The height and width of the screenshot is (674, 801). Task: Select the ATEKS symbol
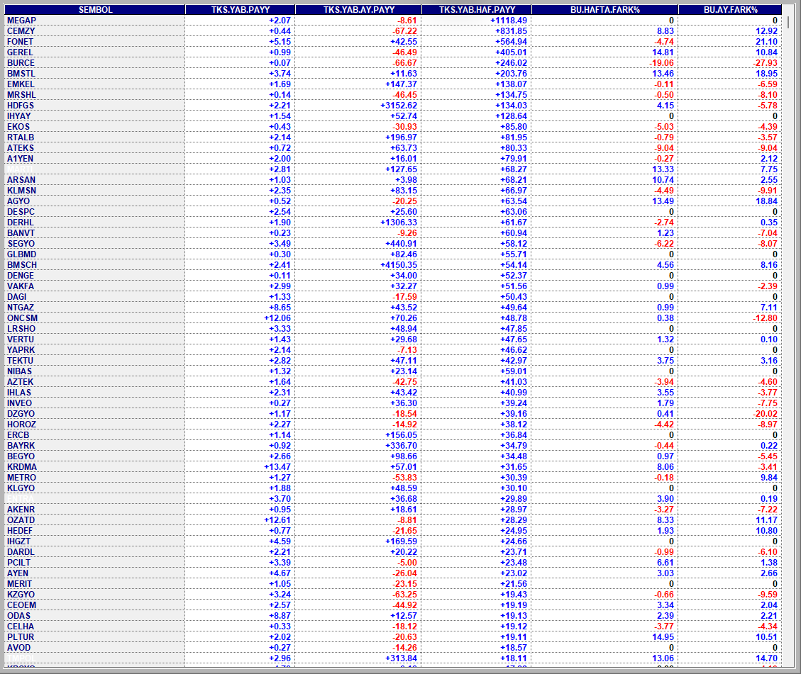[21, 148]
